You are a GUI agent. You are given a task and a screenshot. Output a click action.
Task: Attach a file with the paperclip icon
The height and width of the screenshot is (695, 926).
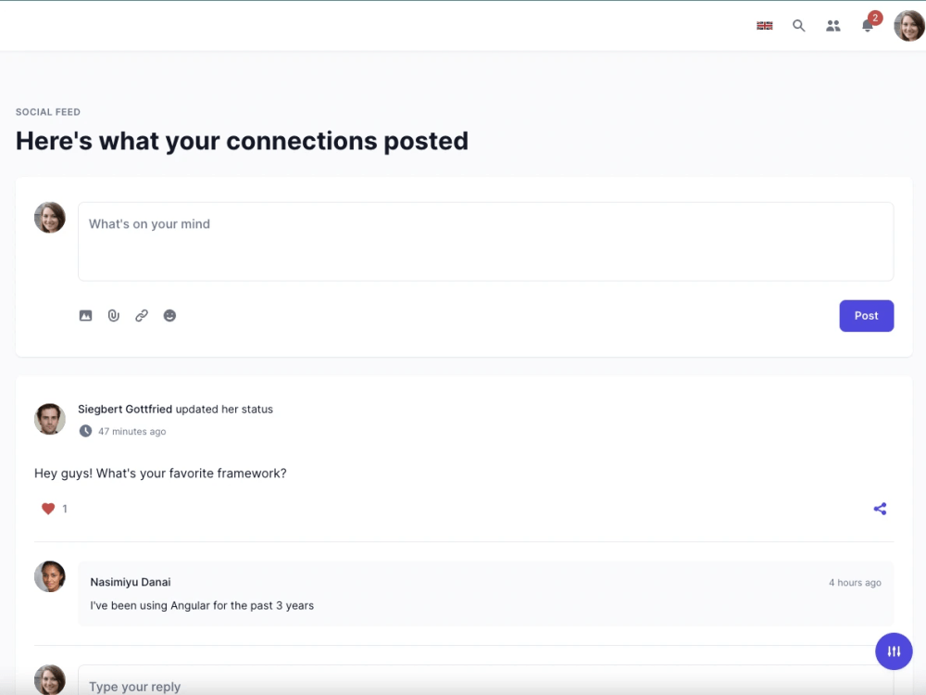[x=113, y=316]
